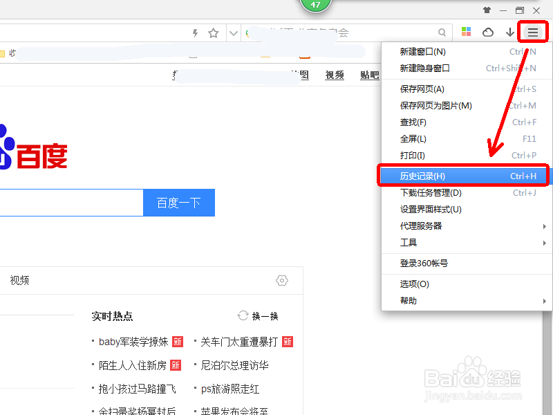Click inside the Baidu search box
This screenshot has width=553, height=415.
click(x=69, y=203)
